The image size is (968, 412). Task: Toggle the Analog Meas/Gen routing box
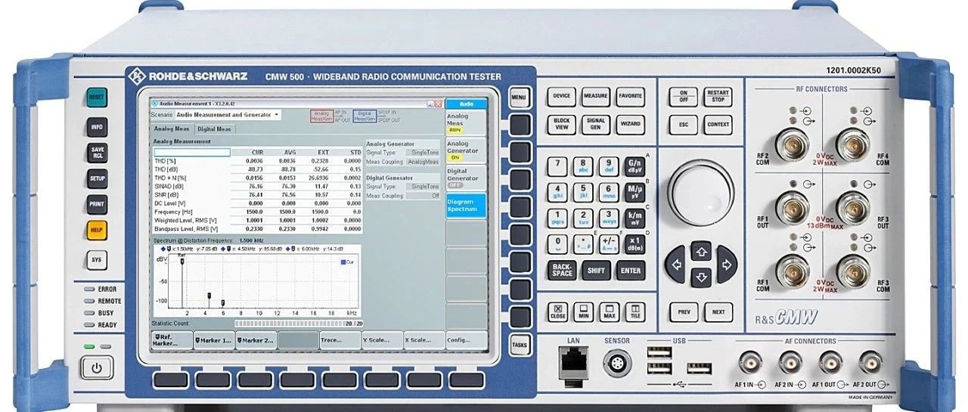point(321,116)
